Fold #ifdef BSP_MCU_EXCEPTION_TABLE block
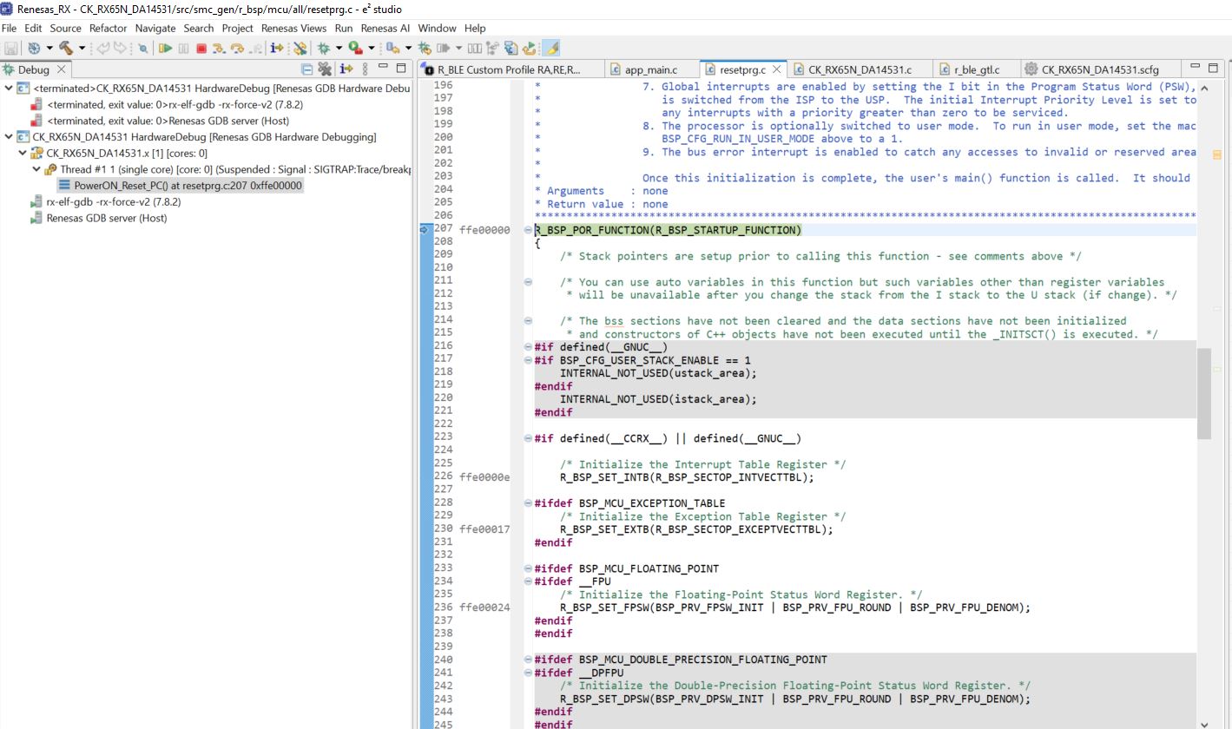The height and width of the screenshot is (729, 1232). (528, 503)
